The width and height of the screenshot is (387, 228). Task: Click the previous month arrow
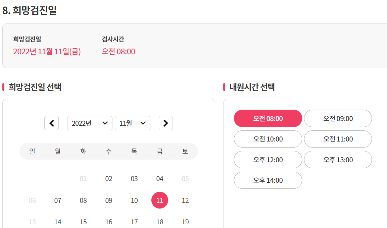[51, 123]
